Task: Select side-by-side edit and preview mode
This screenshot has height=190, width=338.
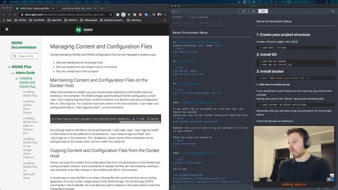Action: (x=263, y=11)
